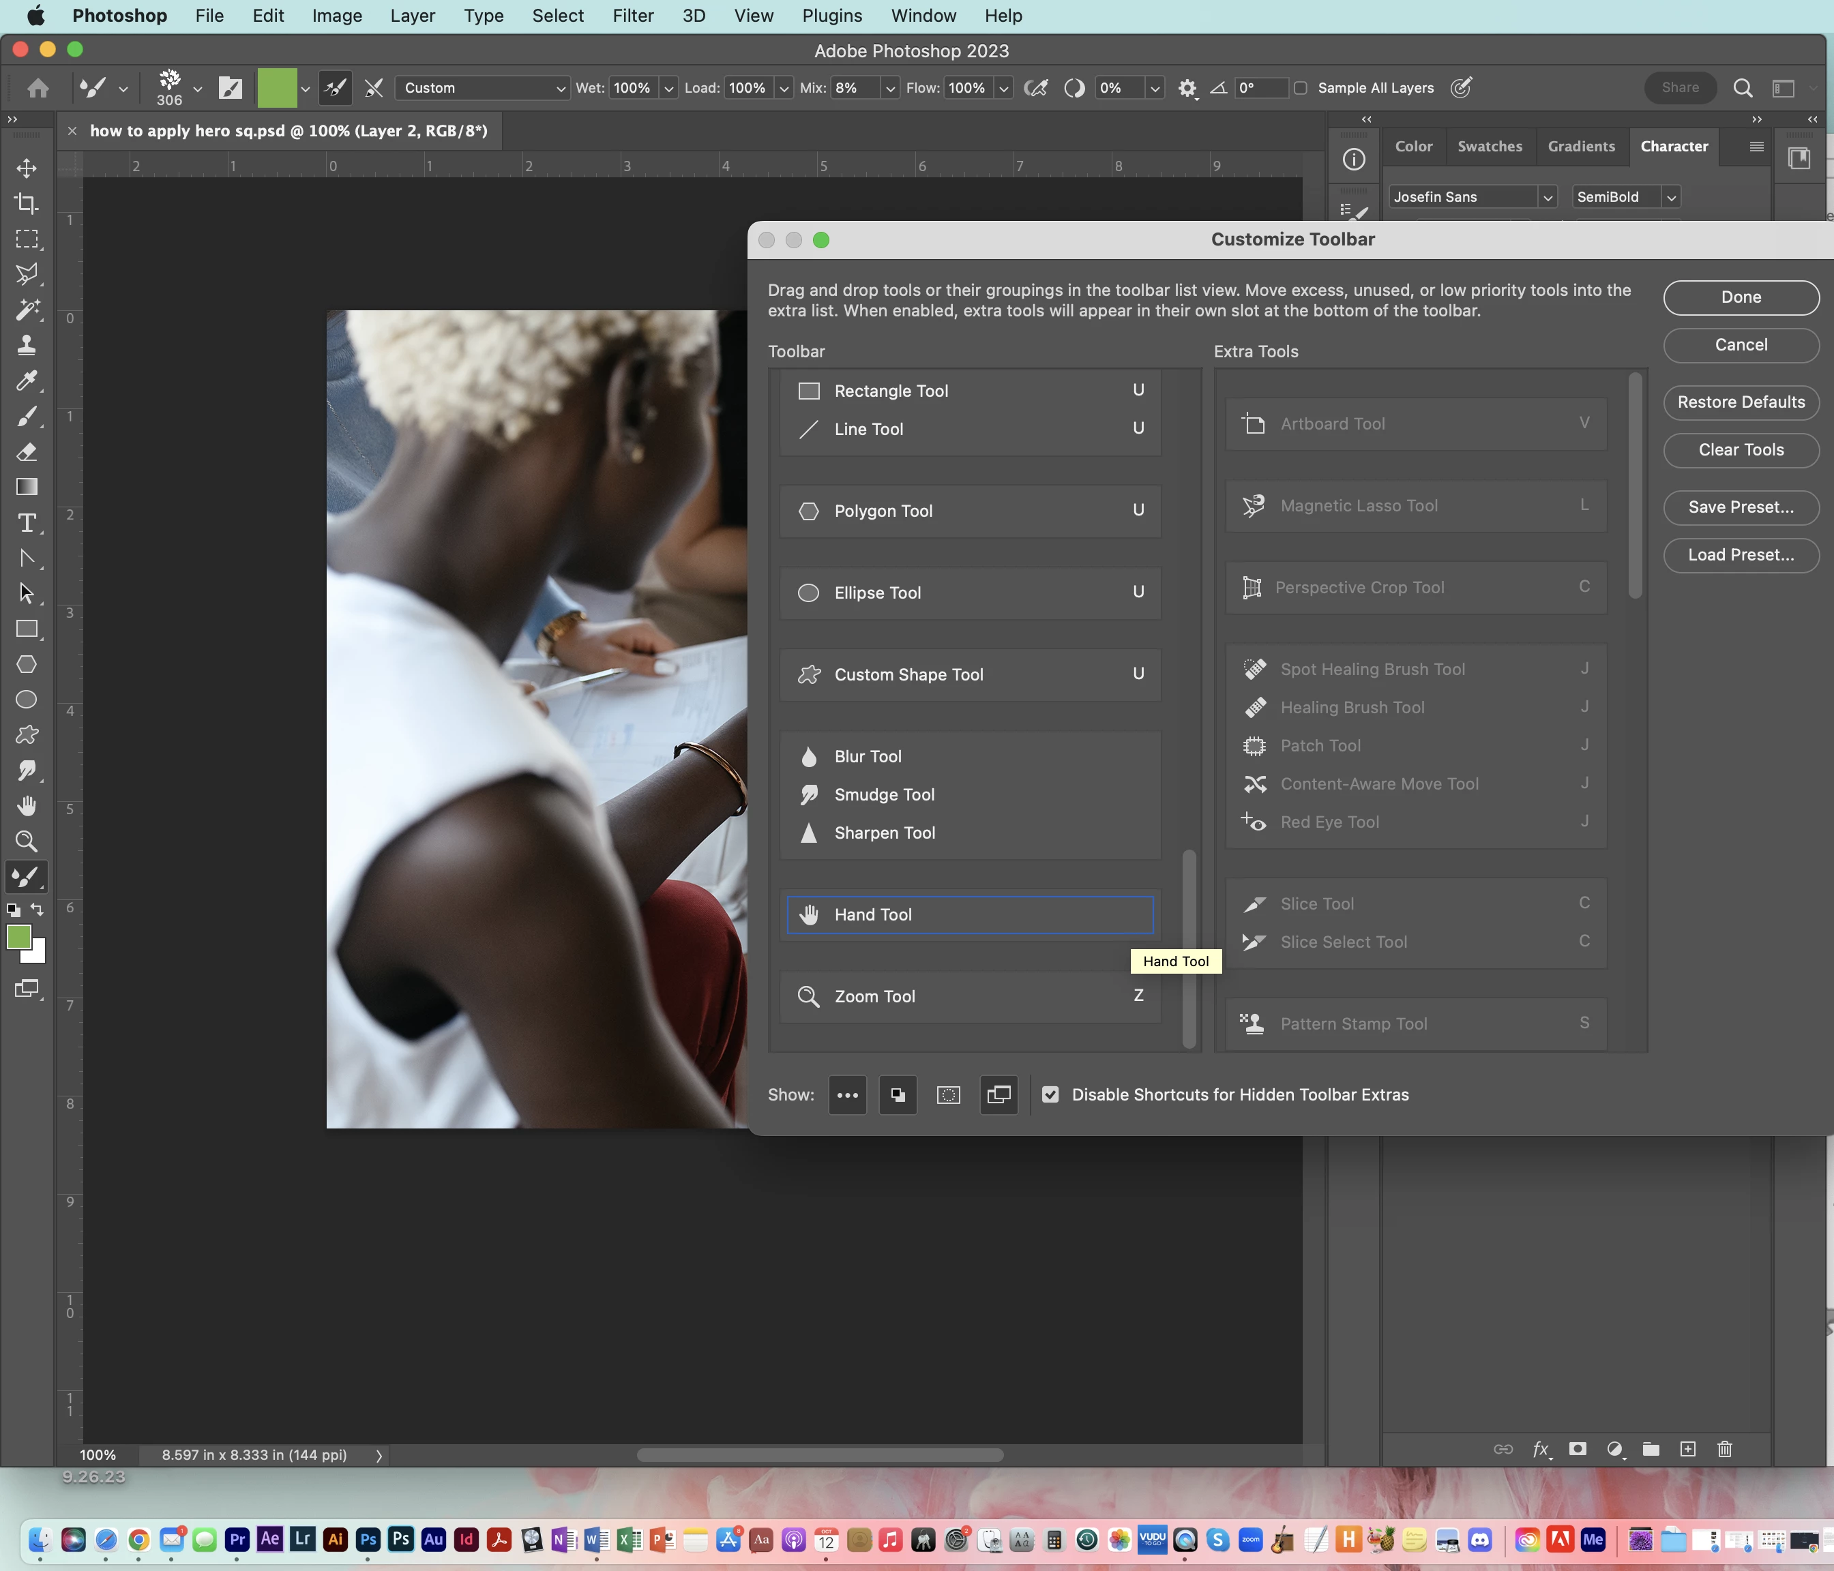
Task: Select the Eyedropper tool
Action: click(27, 380)
